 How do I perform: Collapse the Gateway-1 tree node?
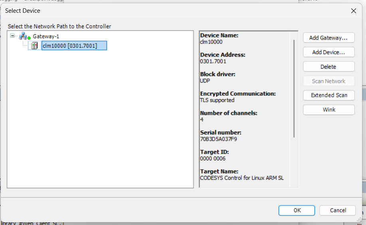13,36
